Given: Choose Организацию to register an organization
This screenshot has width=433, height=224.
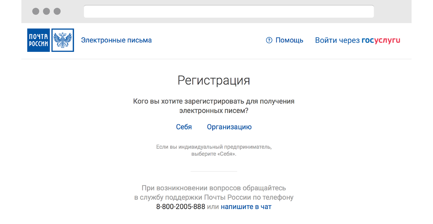Looking at the screenshot, I should tap(229, 127).
